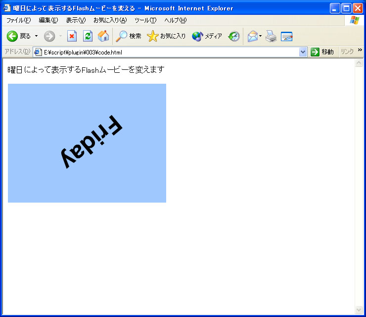Open the ファイル(F) menu
Screen dimensions: 366x317
tap(18, 20)
